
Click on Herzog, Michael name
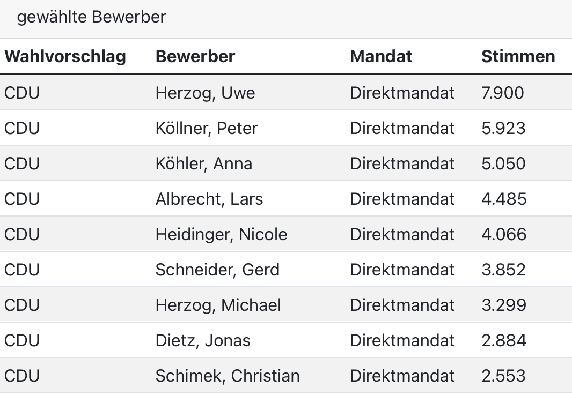point(218,305)
